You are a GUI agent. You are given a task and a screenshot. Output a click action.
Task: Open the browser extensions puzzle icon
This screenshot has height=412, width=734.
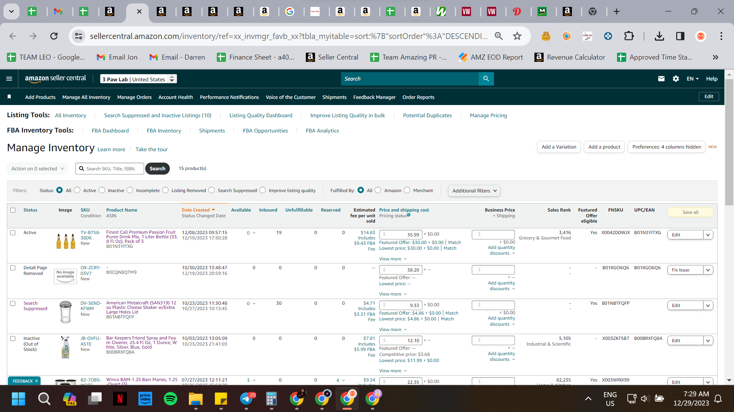tap(628, 36)
